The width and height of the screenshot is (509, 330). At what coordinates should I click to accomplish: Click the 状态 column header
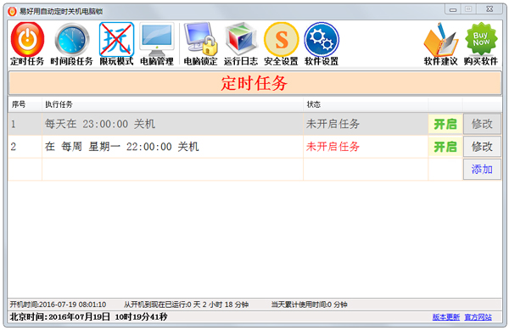tap(366, 104)
